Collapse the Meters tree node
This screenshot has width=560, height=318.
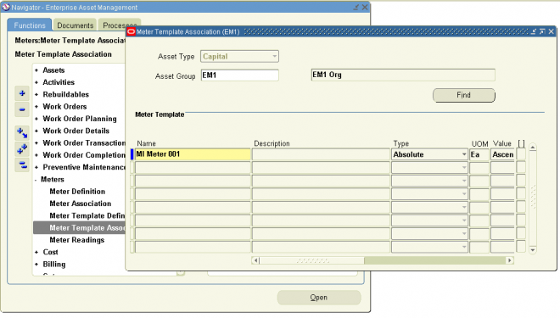coord(36,180)
